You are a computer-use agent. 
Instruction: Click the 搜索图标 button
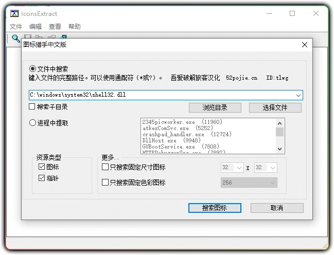[215, 208]
